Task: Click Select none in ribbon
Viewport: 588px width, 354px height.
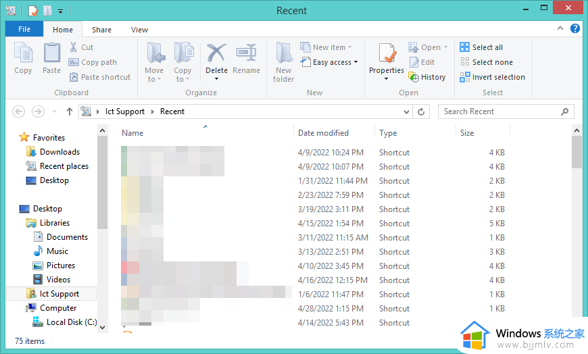Action: point(487,62)
